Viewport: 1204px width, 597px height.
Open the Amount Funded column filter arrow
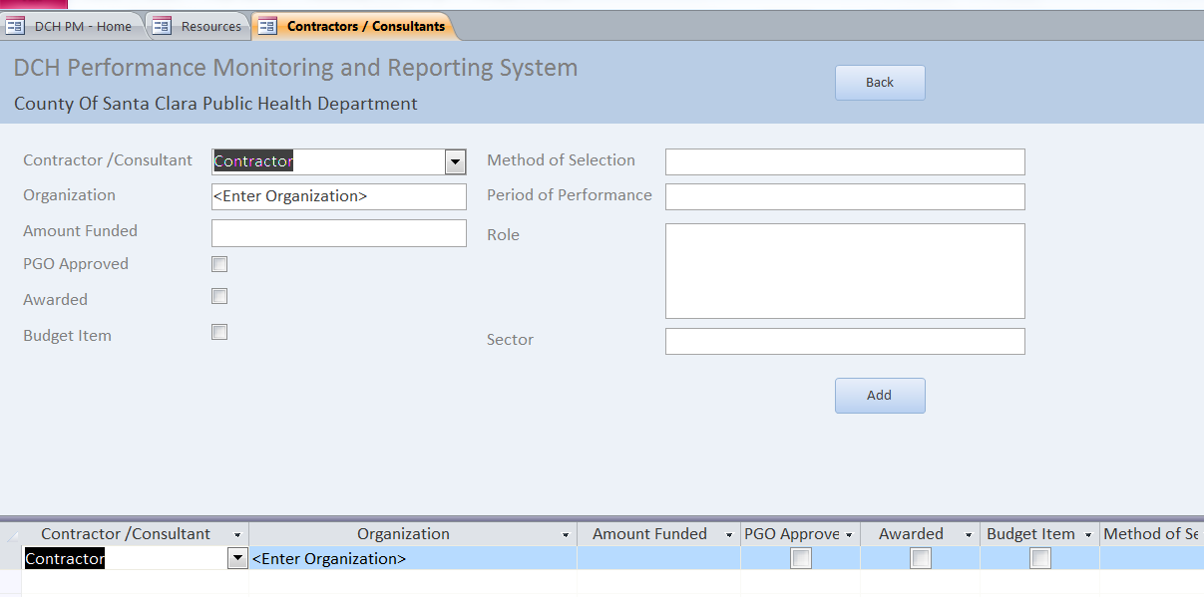729,535
